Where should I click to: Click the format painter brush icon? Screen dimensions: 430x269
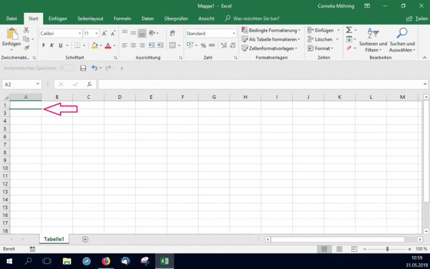[x=27, y=47]
